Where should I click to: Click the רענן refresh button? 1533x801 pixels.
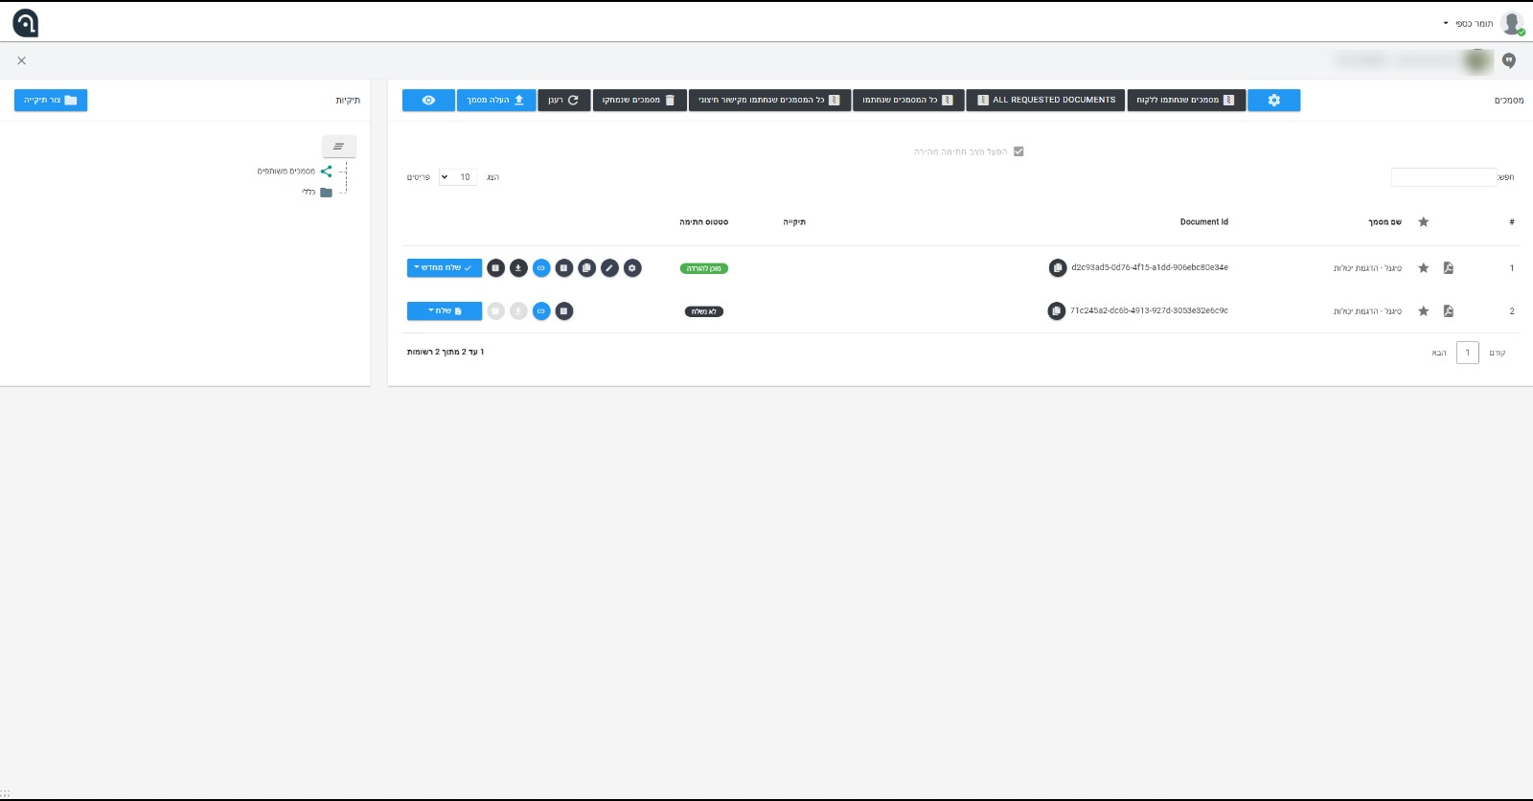click(563, 100)
